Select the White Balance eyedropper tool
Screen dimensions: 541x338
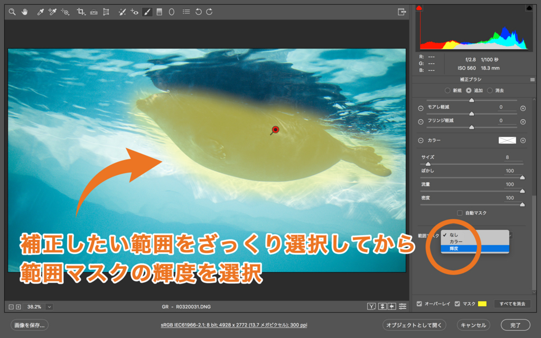click(x=40, y=12)
